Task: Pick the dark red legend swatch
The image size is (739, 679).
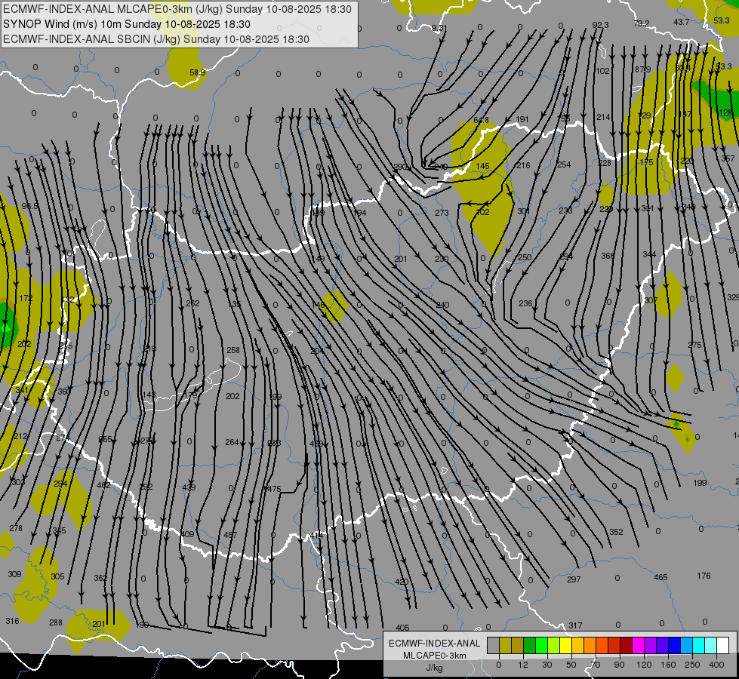Action: [x=626, y=646]
